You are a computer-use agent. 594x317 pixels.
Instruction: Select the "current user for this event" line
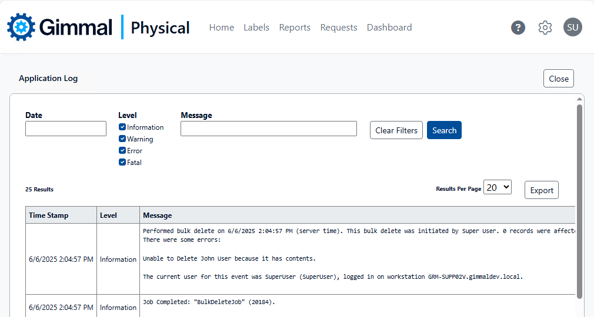click(x=333, y=276)
